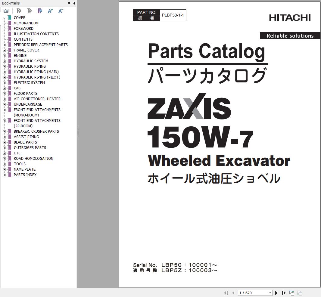Expand the PARTS INDEX bookmark

click(4, 175)
